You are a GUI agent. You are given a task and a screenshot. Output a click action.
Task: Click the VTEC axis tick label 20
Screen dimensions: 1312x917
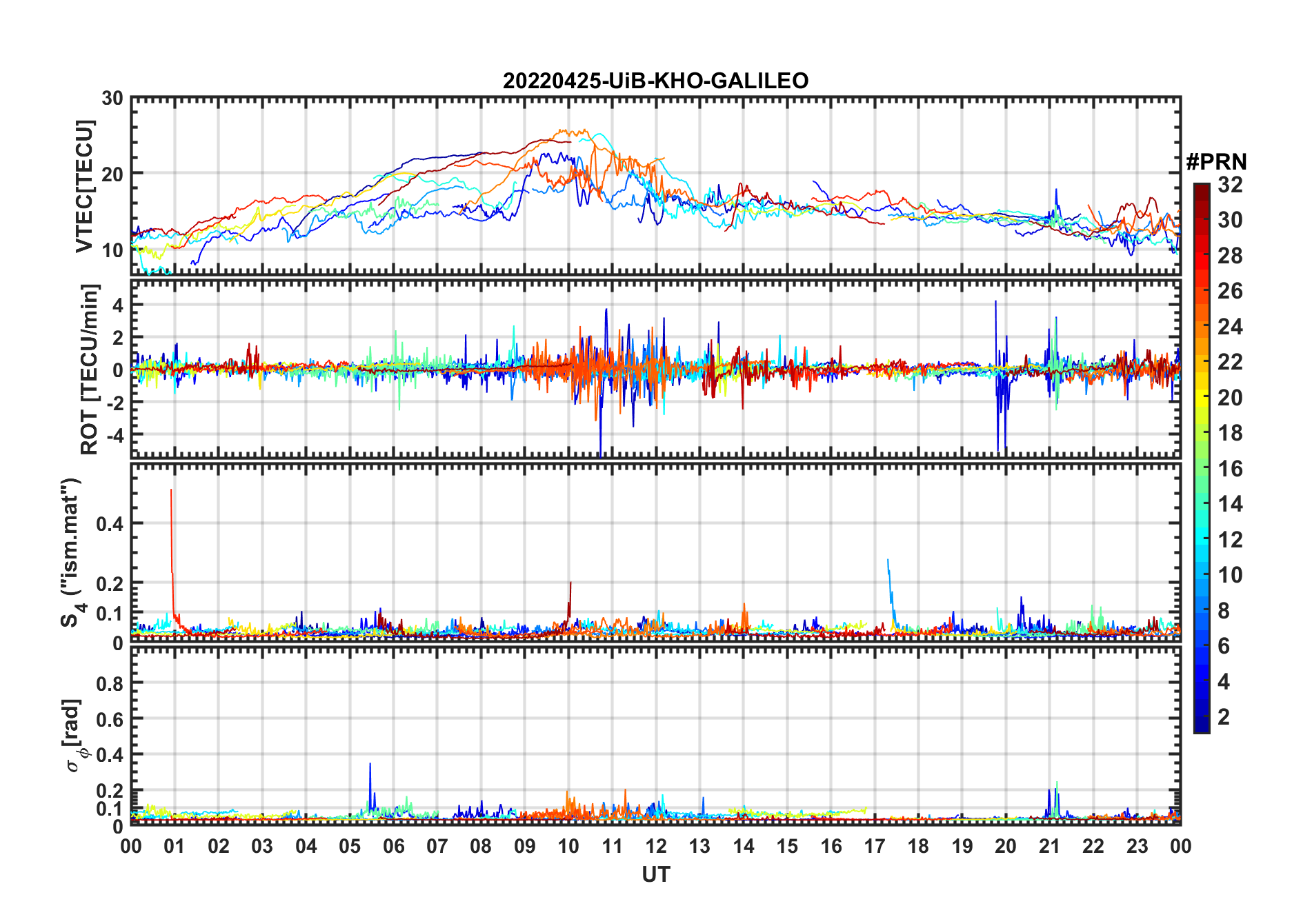pyautogui.click(x=112, y=174)
